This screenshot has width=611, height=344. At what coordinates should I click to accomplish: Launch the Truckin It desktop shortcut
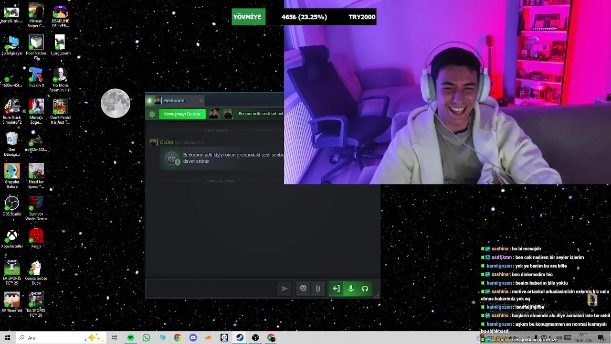point(36,77)
